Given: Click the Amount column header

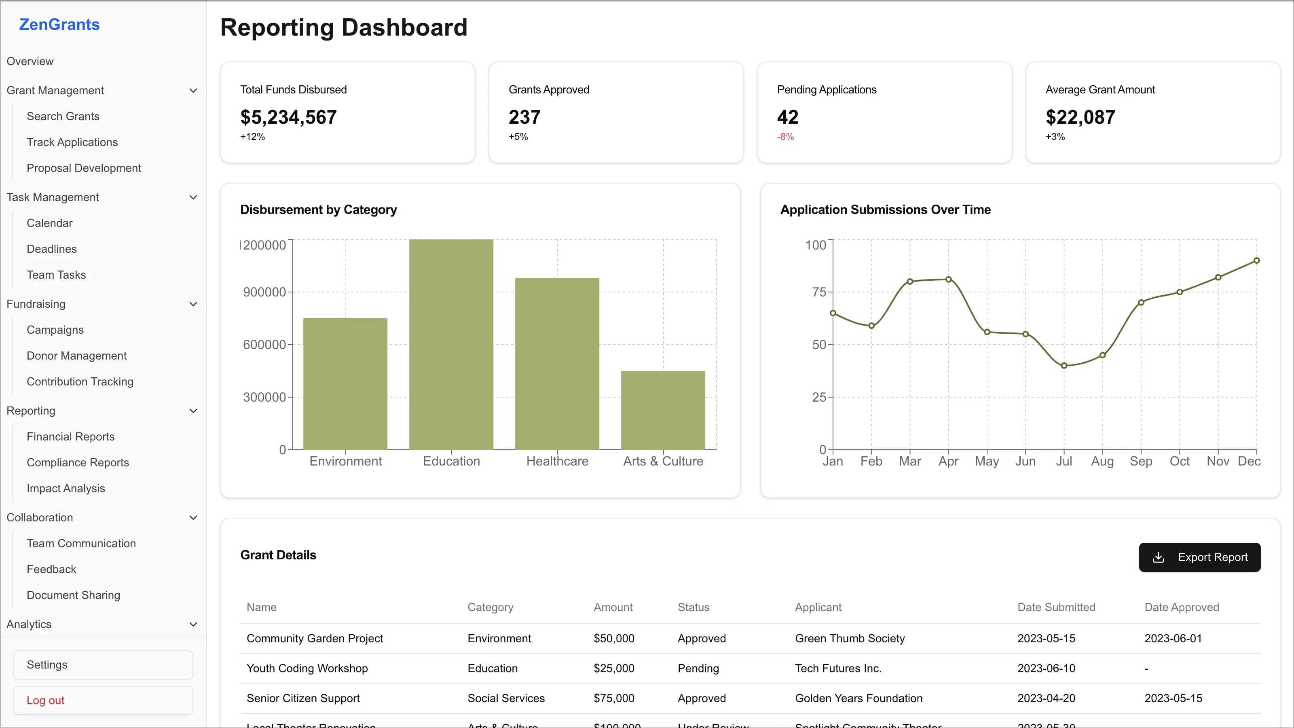Looking at the screenshot, I should pyautogui.click(x=613, y=607).
